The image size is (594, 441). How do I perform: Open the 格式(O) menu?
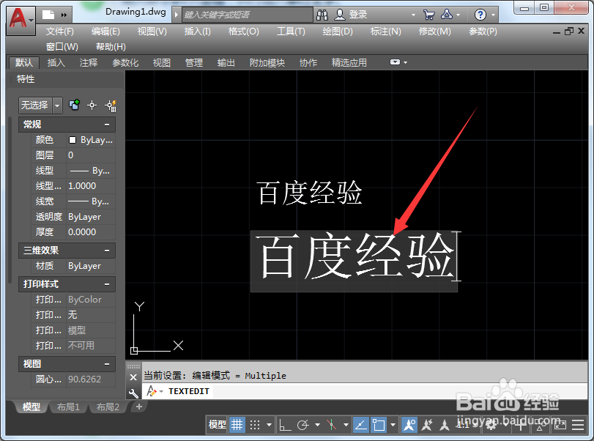tap(244, 31)
